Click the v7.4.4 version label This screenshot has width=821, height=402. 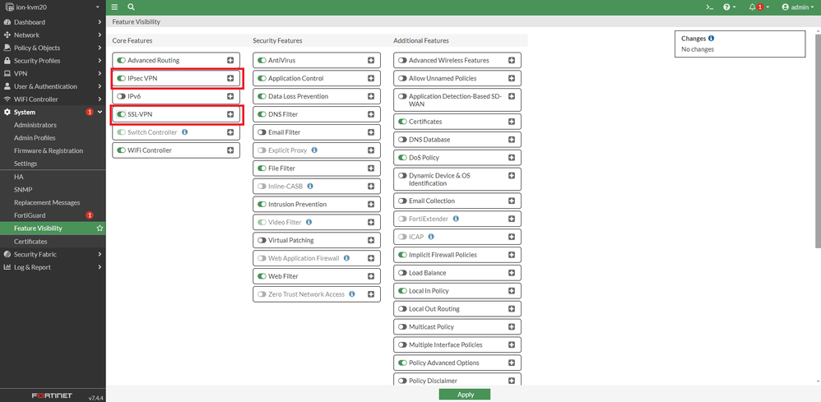coord(95,397)
